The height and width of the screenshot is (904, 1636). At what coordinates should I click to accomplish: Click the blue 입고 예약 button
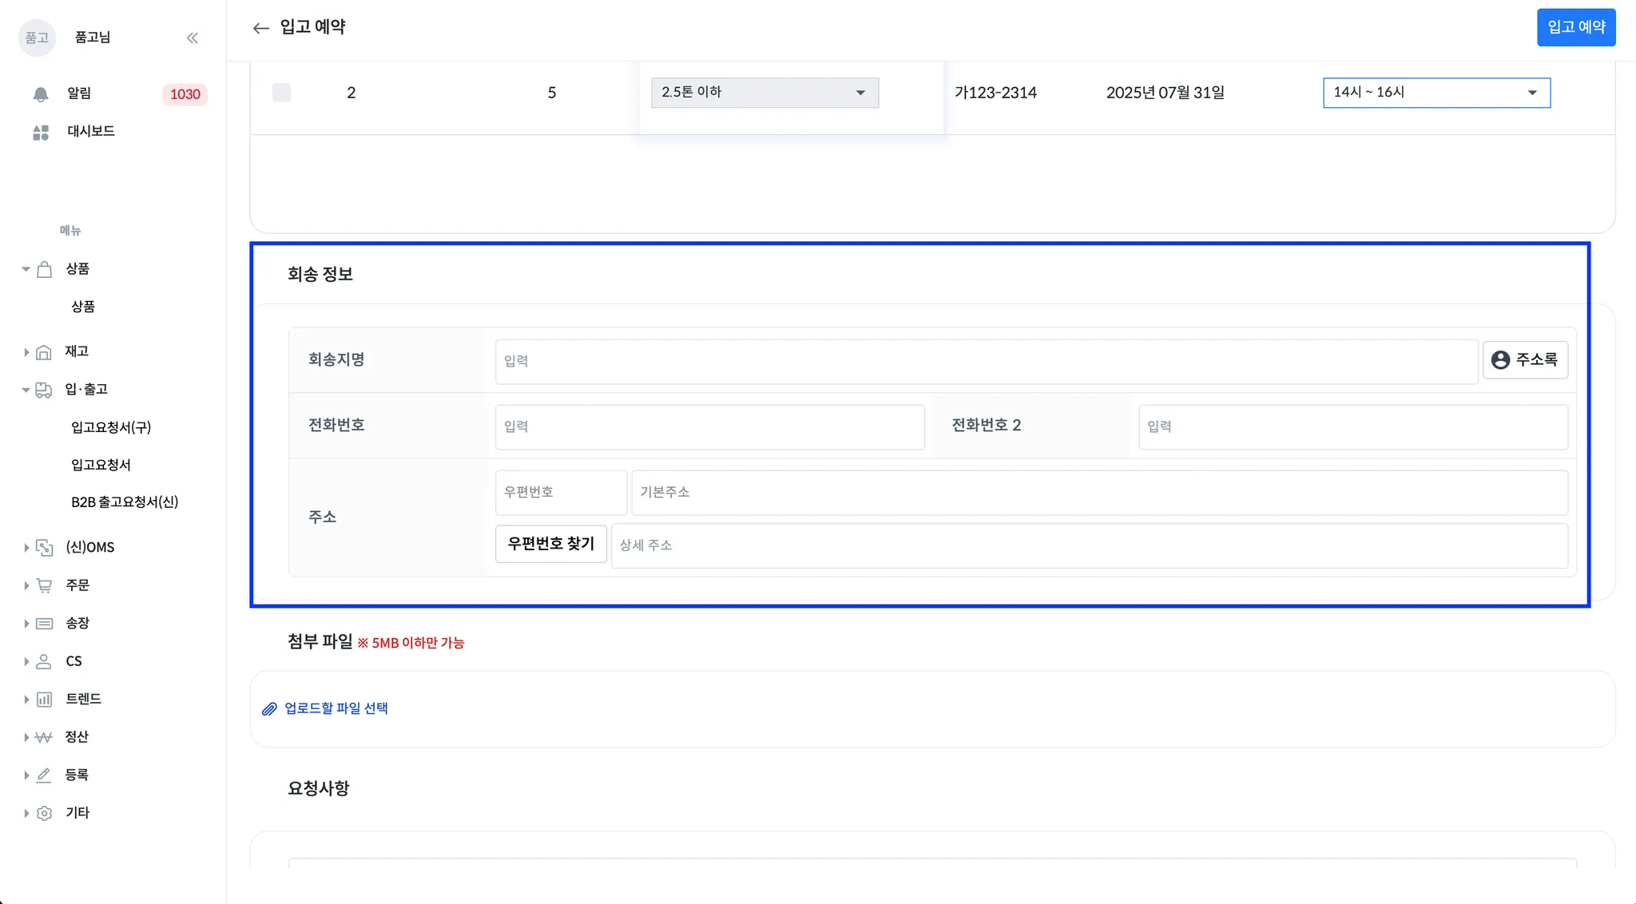click(1575, 27)
